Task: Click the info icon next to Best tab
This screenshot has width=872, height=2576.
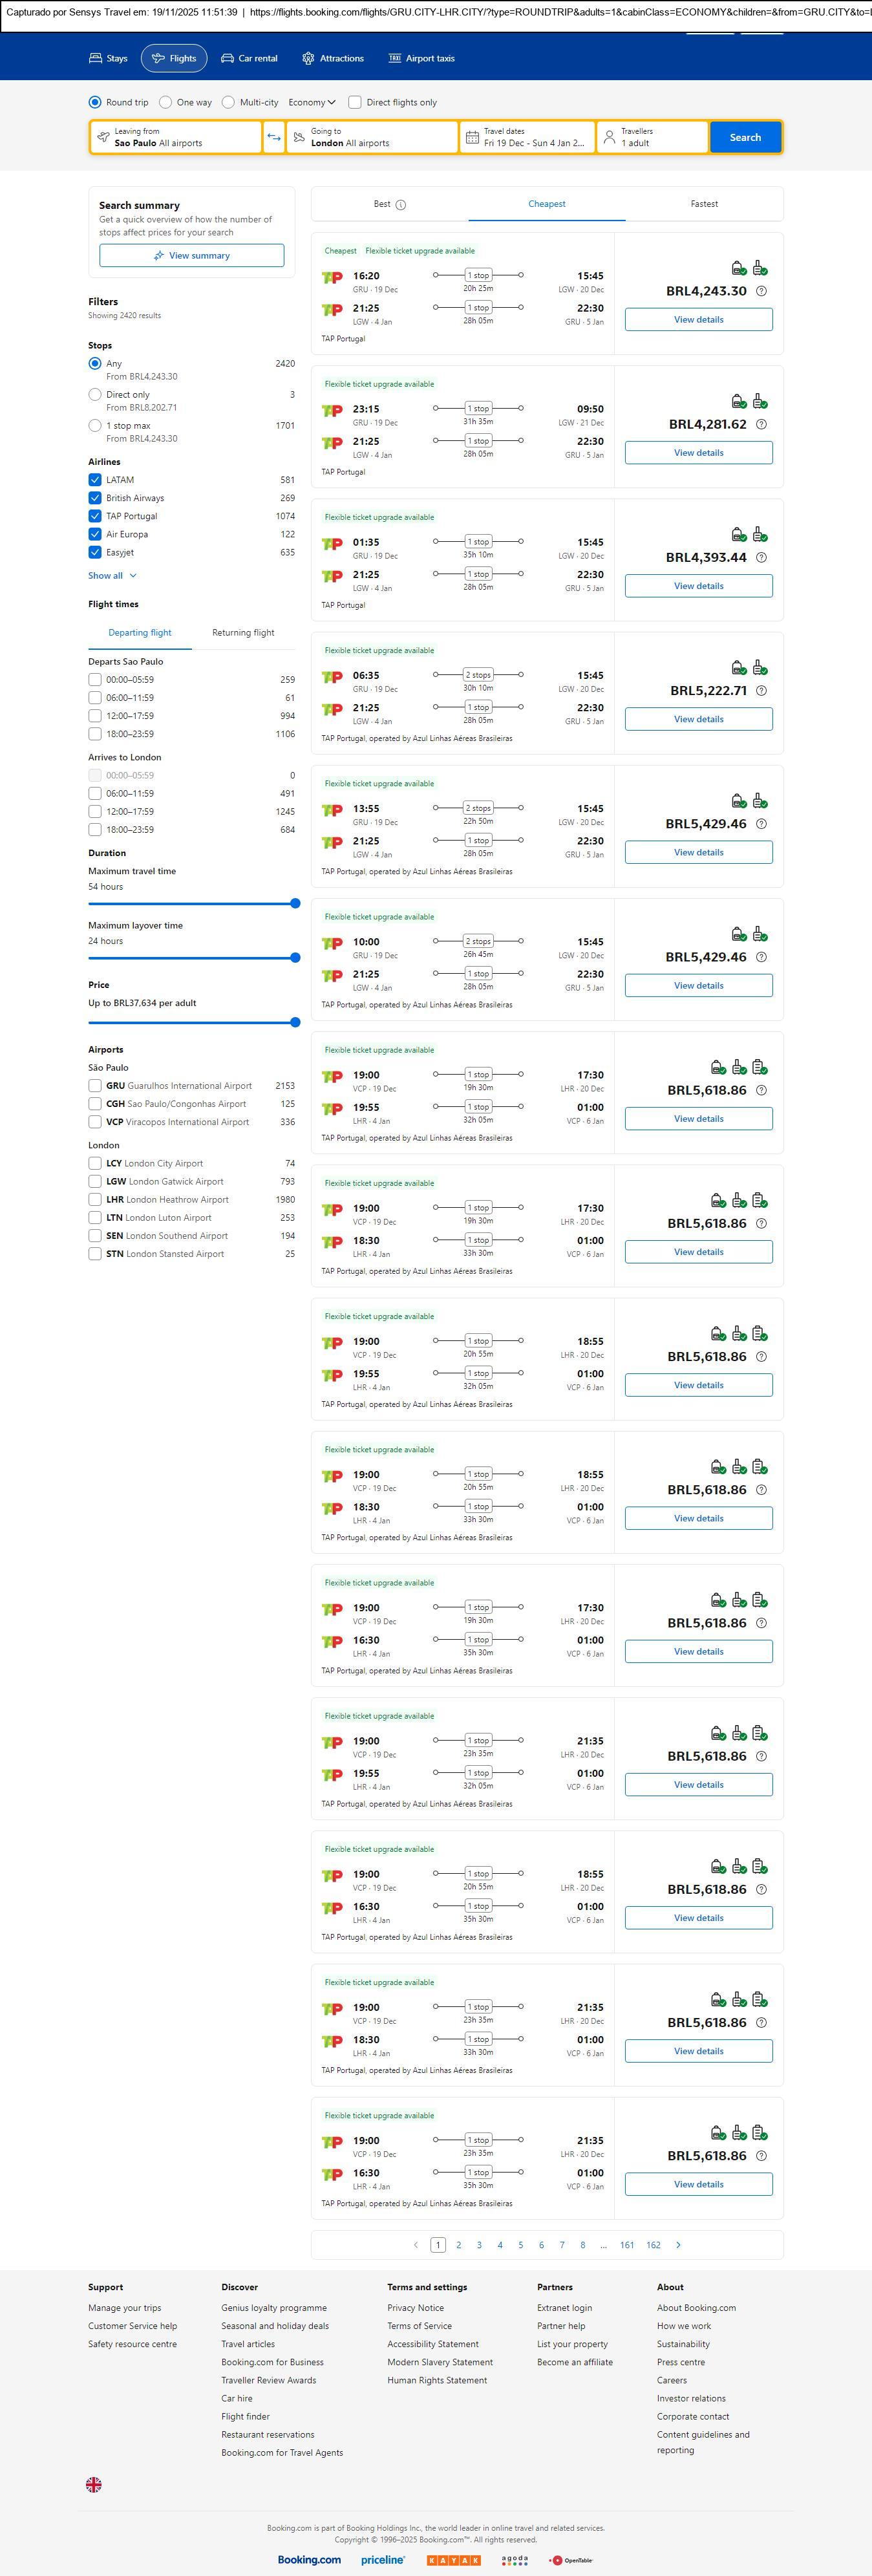Action: pyautogui.click(x=401, y=205)
